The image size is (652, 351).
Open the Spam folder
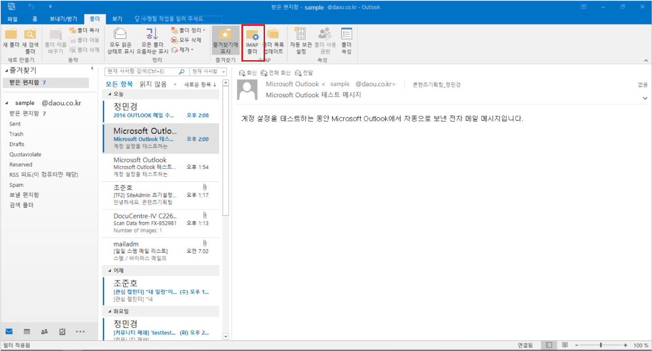point(16,185)
